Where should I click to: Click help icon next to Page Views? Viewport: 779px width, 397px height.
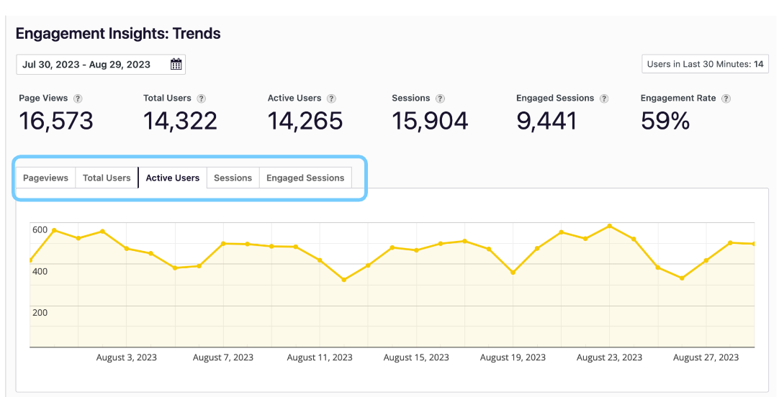pos(78,99)
